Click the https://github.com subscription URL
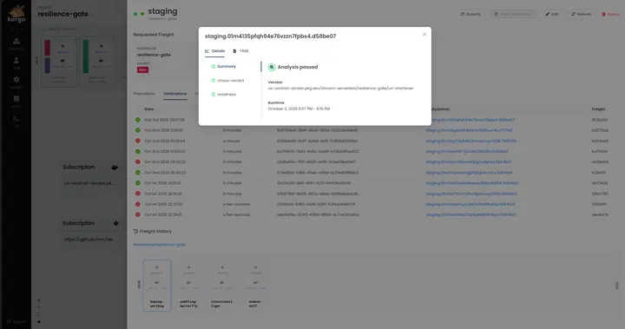Screen dimensions: 625x329 [x=89, y=240]
